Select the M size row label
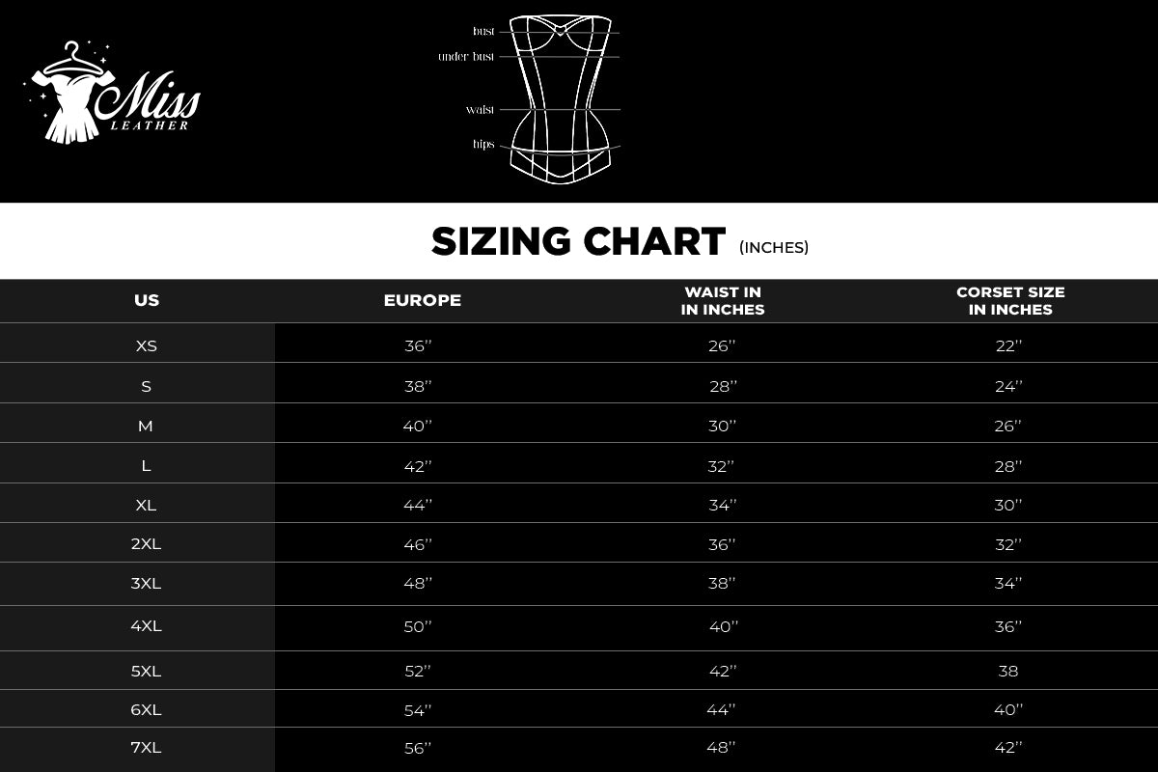 147,426
